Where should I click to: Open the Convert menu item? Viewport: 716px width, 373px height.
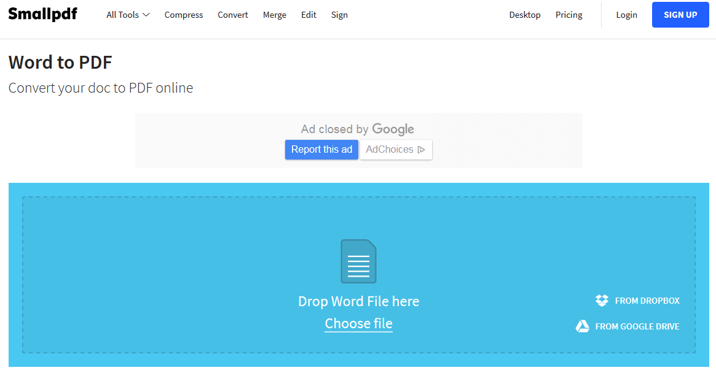233,15
